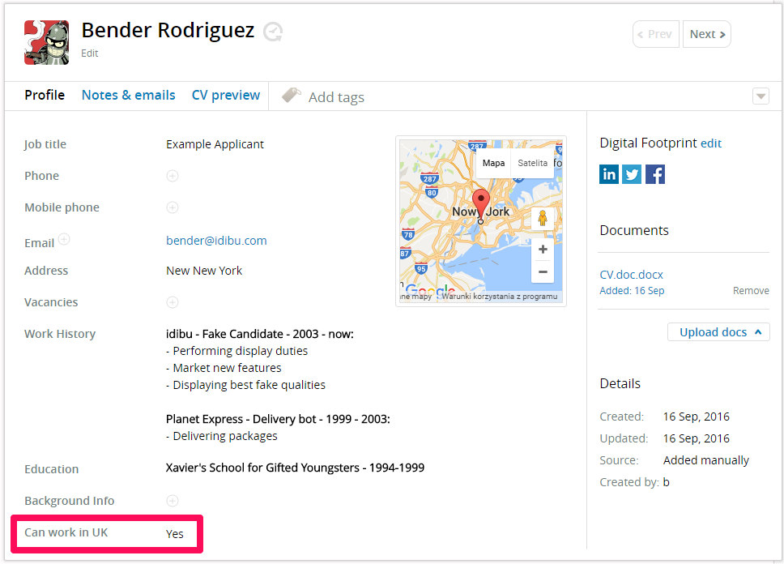Click the idibu - Fake Candidate work entry
784x564 pixels.
[x=260, y=334]
